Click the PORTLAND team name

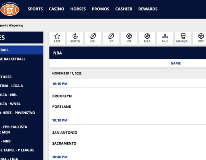point(62,107)
